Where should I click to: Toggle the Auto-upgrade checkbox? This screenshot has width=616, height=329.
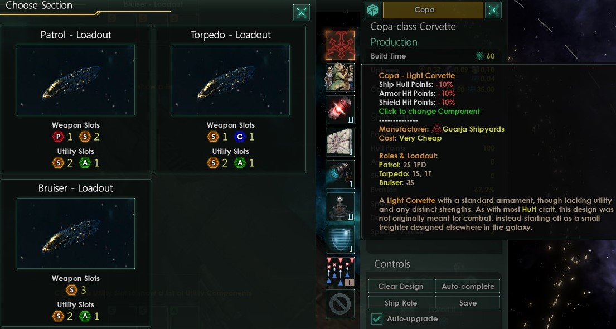[377, 319]
